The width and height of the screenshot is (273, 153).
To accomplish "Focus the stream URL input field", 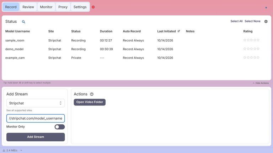I will (36, 118).
